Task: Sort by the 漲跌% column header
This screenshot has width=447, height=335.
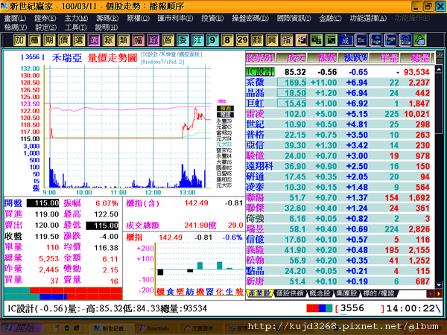Action: click(x=353, y=58)
